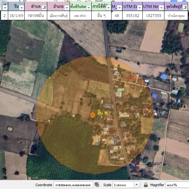Open the active filter on จุดใกล้หมู่บ้าน column
This screenshot has height=189, width=189.
tap(185, 7)
